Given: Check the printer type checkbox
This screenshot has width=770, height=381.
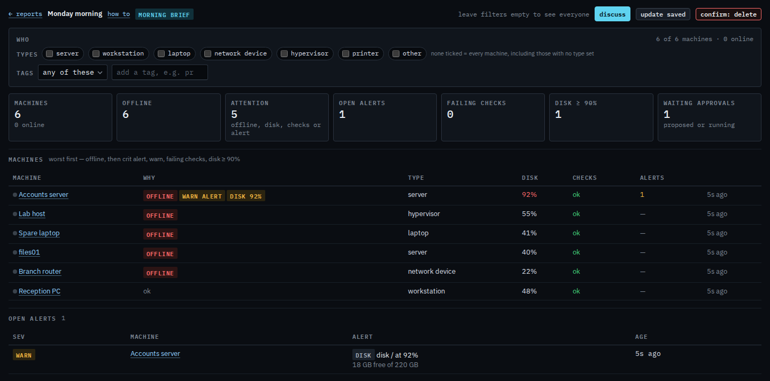Looking at the screenshot, I should 346,53.
